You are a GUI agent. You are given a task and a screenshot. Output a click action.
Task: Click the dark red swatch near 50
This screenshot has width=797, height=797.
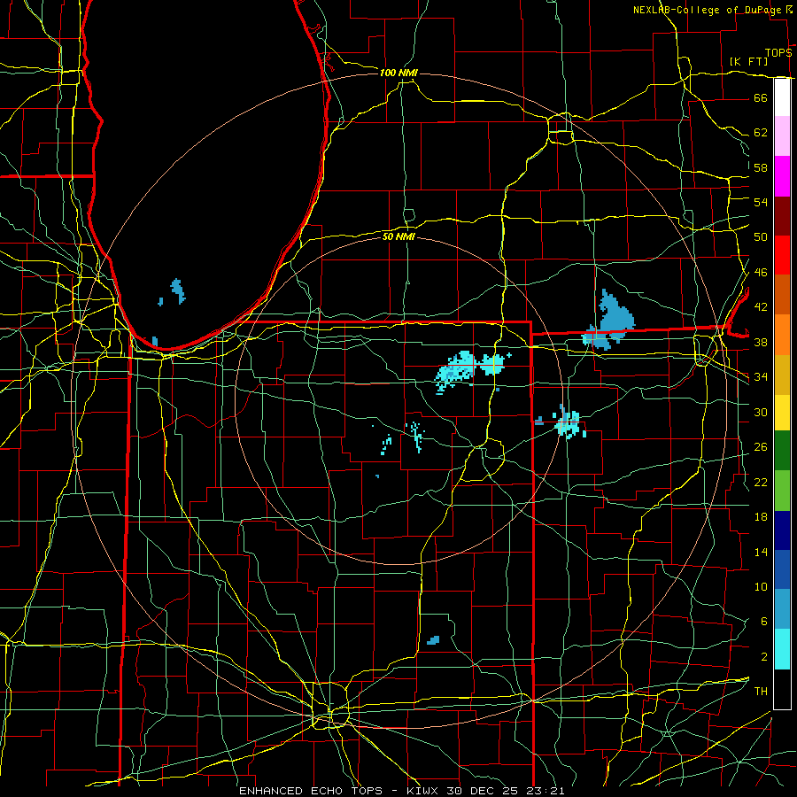point(782,216)
